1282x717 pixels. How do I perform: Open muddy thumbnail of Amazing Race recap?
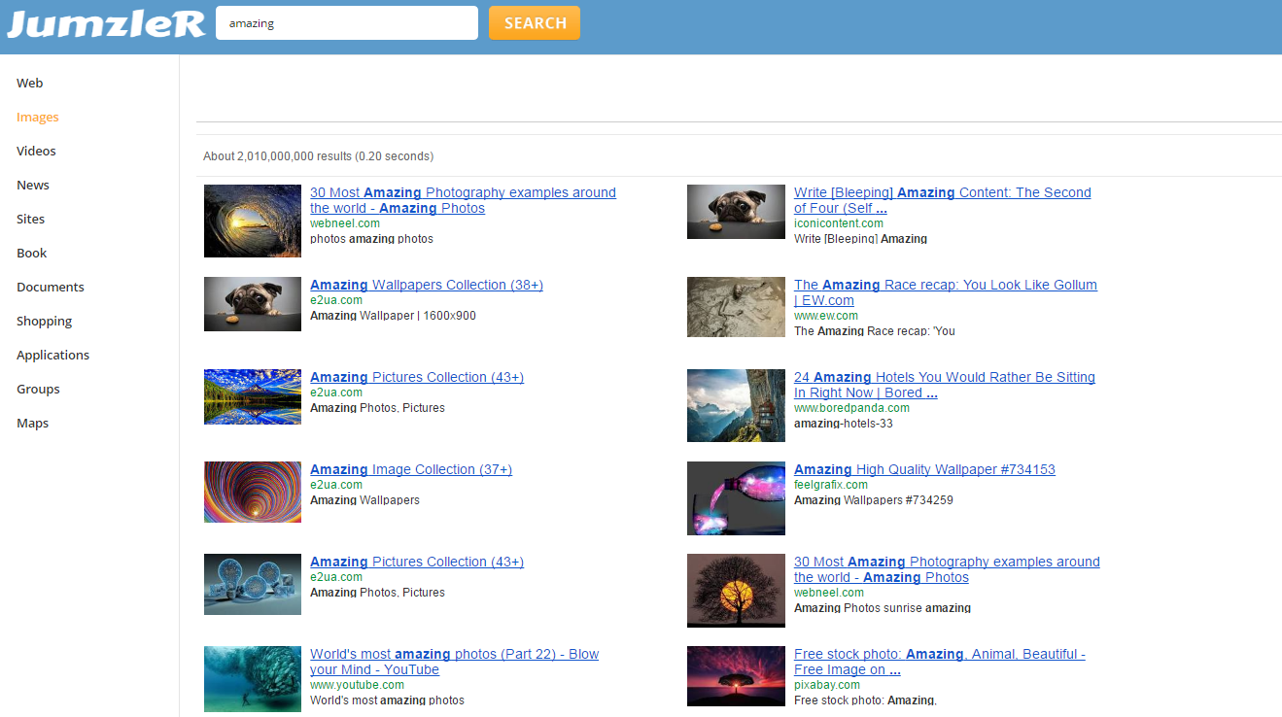tap(736, 307)
